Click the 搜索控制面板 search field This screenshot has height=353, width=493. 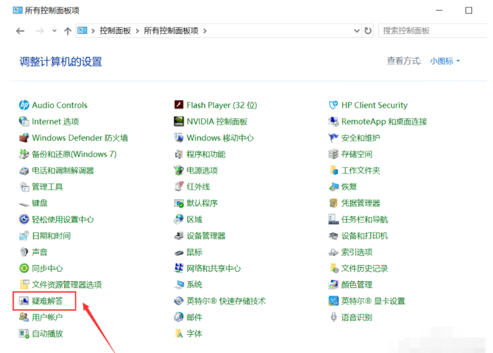431,31
